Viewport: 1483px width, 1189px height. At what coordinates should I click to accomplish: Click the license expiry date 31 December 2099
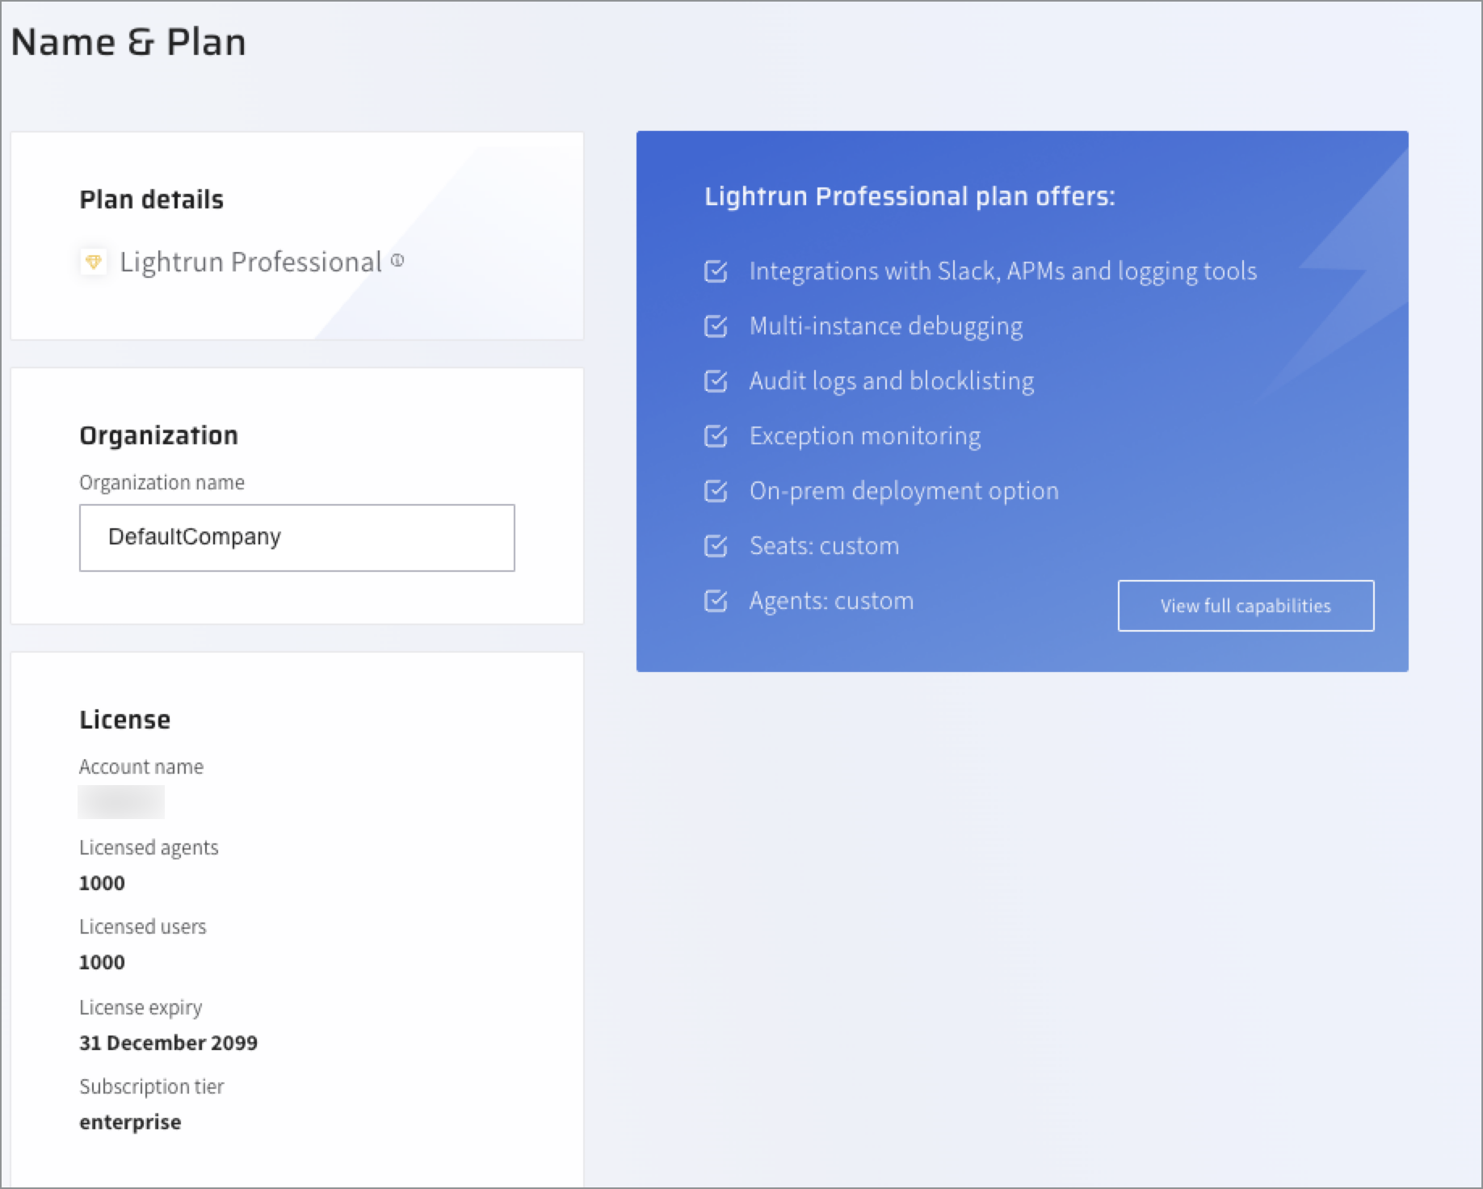tap(168, 1043)
